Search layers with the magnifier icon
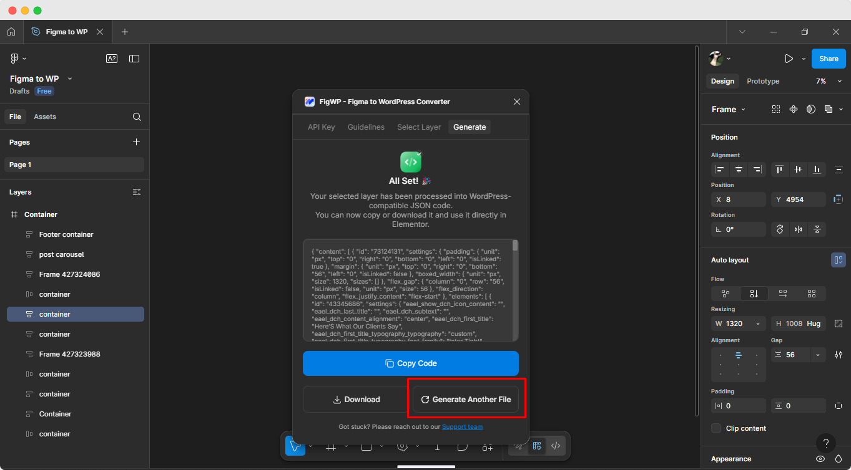Image resolution: width=851 pixels, height=470 pixels. coord(137,117)
